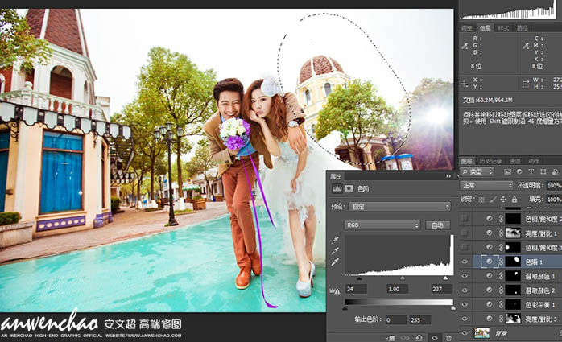Viewport: 562px width, 342px height.
Task: Hide the 选取颜色 1 layer
Action: pos(465,276)
